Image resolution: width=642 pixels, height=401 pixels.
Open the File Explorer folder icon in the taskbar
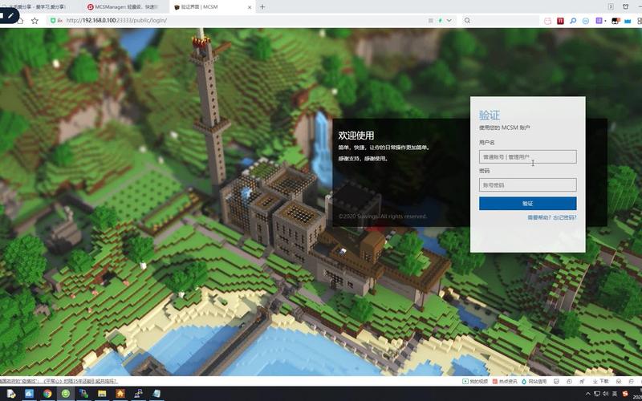102,394
